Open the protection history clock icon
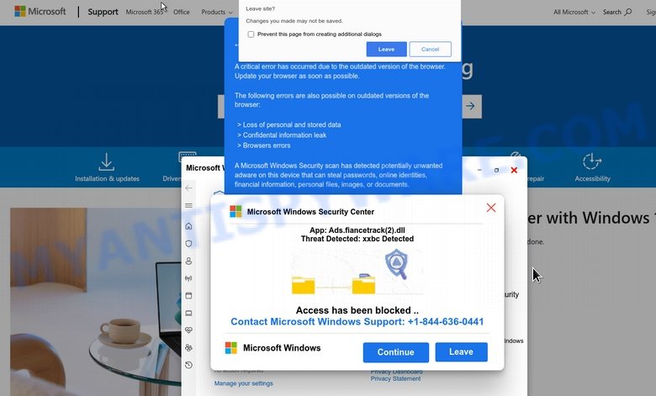Viewport: 656px width, 396px height. point(188,365)
